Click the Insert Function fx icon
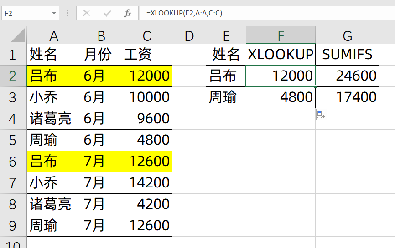Viewport: 395px width, 248px height. point(128,13)
